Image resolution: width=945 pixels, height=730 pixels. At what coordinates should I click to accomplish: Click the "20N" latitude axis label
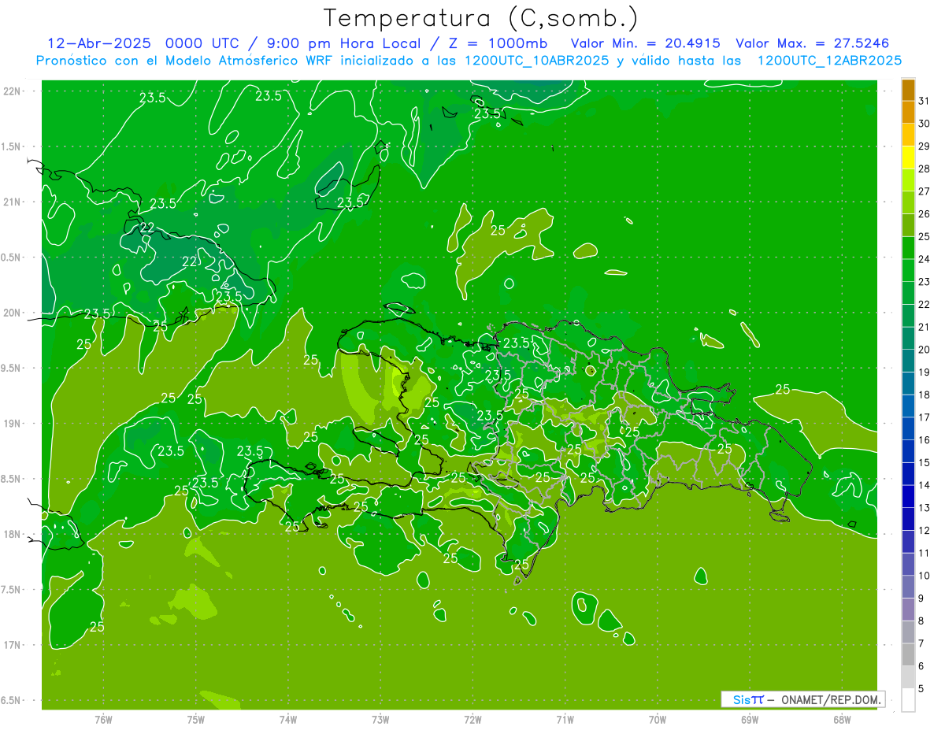13,313
